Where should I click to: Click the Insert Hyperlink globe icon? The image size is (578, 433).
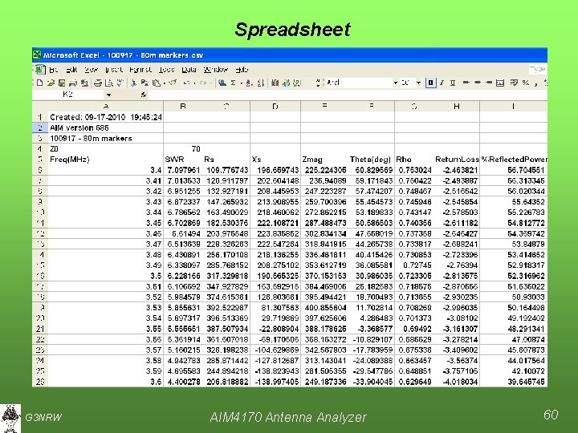pos(222,83)
